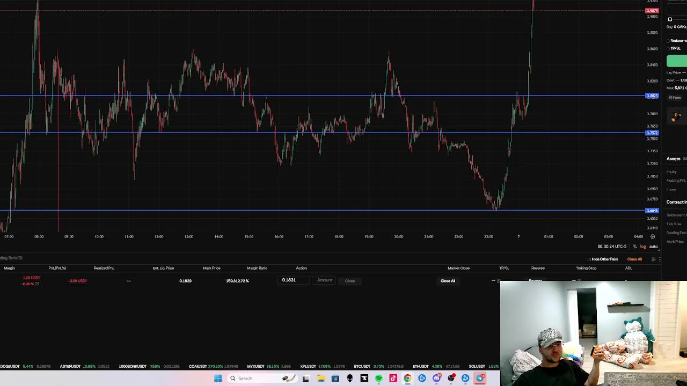This screenshot has height=386, width=687.
Task: Open the Alienware taskbar icon
Action: (349, 378)
